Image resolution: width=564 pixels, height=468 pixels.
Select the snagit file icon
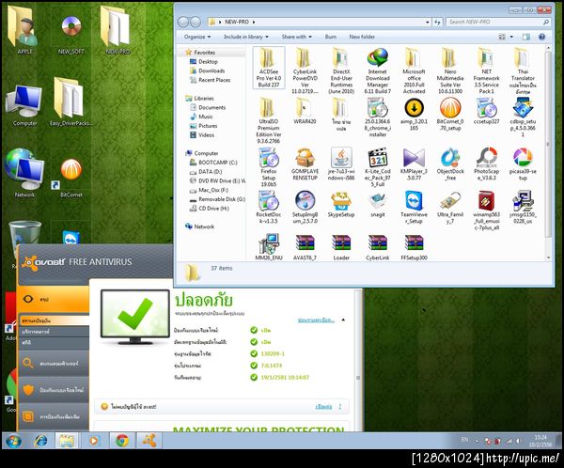point(378,204)
